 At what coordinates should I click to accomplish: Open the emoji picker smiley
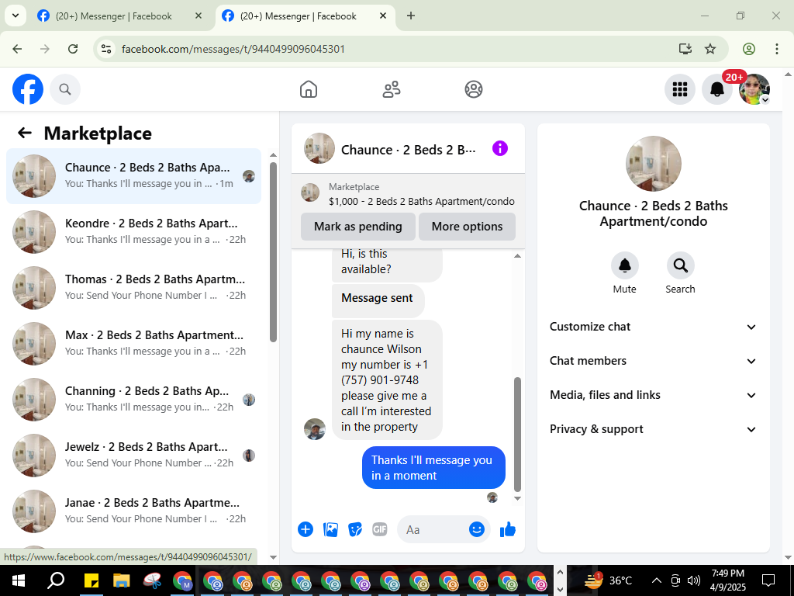point(477,529)
